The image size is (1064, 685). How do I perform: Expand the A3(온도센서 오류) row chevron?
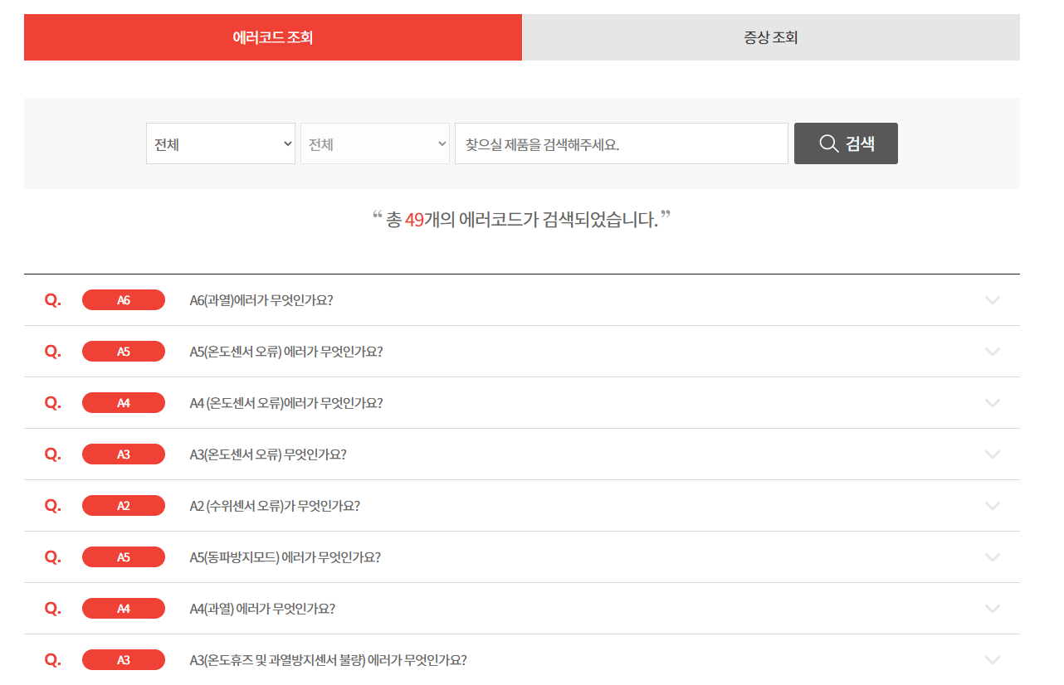tap(993, 454)
